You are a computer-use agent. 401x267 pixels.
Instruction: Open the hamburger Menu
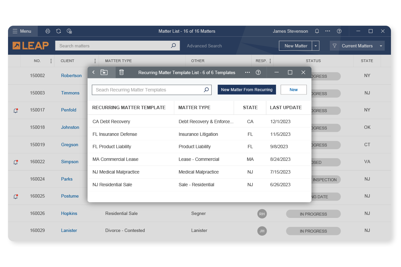(x=15, y=31)
